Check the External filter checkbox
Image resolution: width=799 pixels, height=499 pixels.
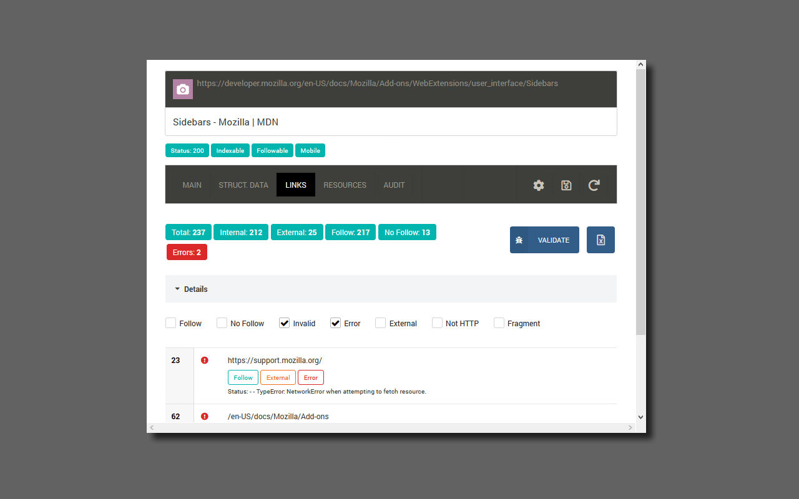click(x=380, y=323)
